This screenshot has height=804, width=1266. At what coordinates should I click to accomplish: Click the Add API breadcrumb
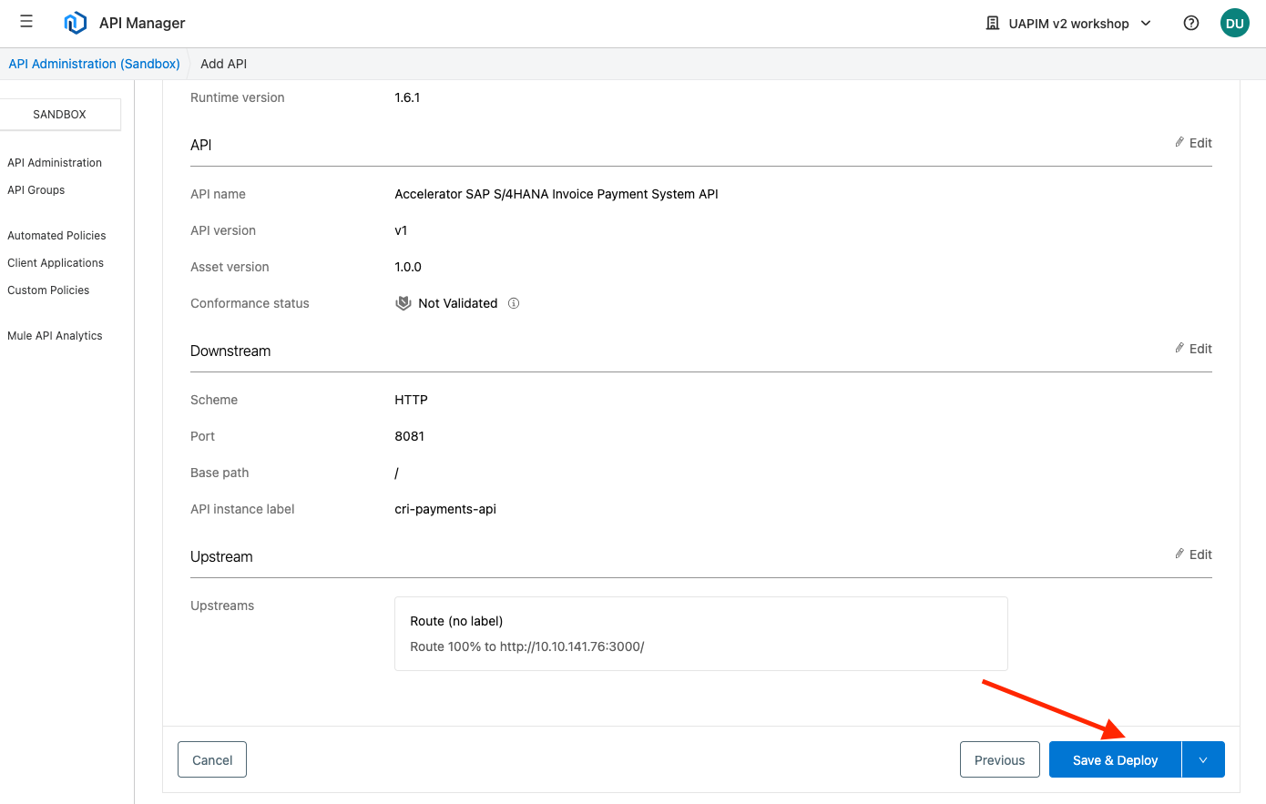click(224, 64)
